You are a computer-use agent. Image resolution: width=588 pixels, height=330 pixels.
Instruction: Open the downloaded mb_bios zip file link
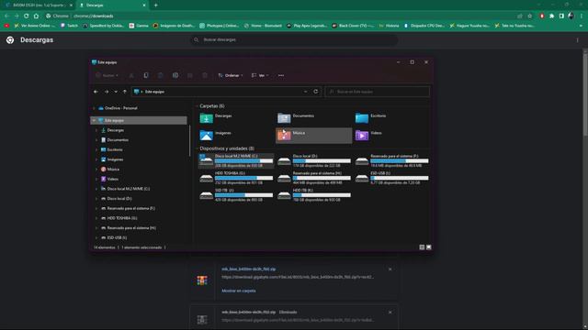coord(248,269)
